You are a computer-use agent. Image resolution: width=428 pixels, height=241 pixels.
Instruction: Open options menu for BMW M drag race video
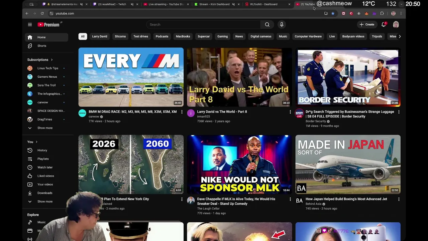[182, 112]
